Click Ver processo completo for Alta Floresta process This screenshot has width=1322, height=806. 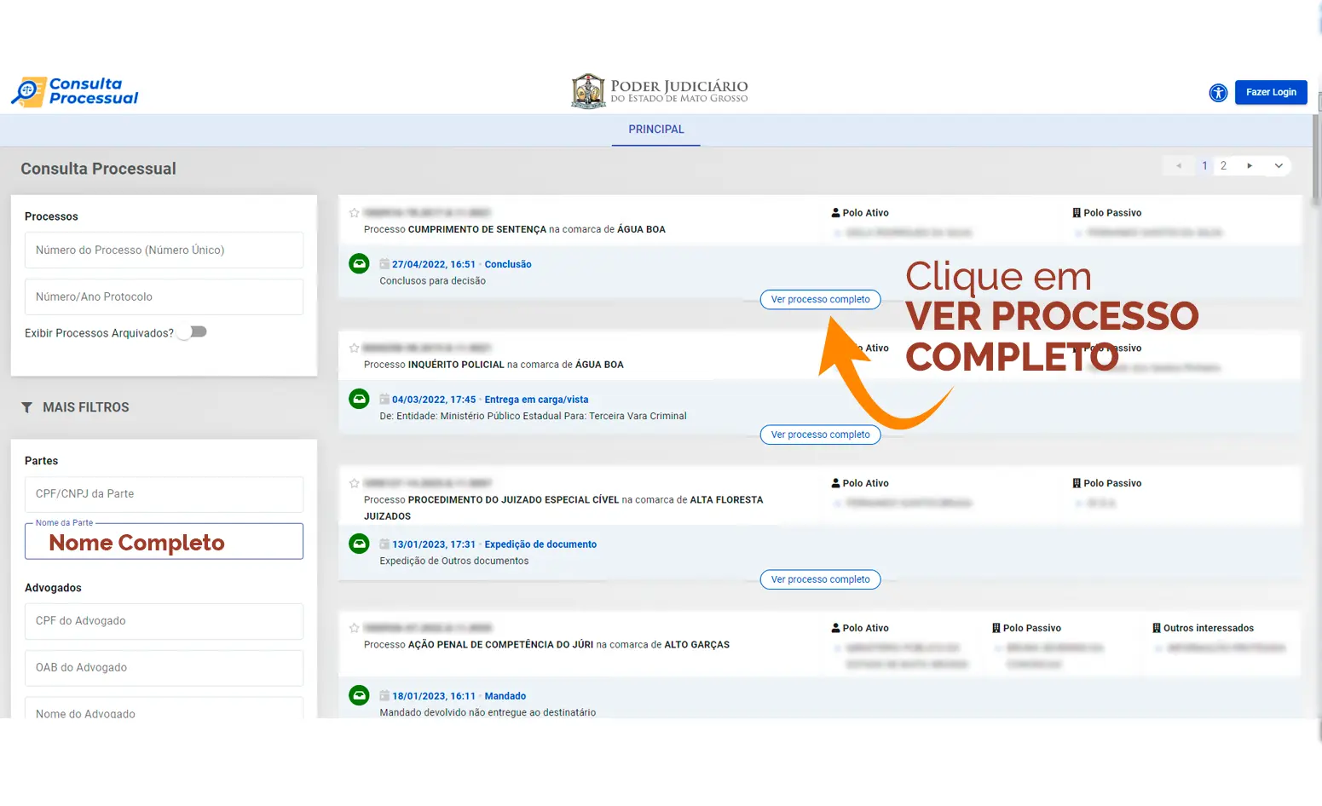tap(820, 579)
